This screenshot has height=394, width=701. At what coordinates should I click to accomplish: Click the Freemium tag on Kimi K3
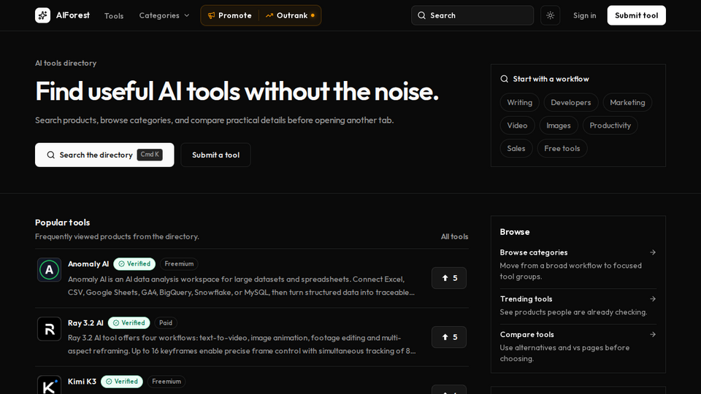click(166, 382)
